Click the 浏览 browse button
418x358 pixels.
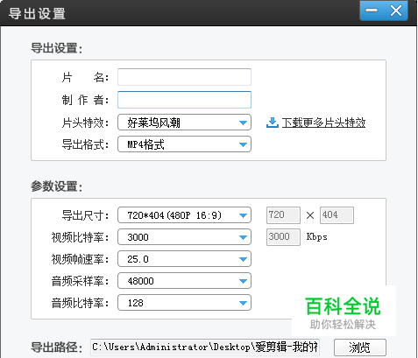(x=360, y=347)
